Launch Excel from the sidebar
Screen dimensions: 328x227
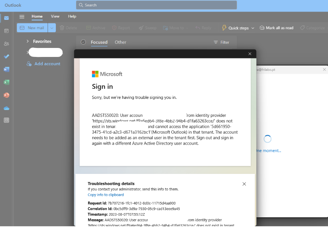(6, 82)
